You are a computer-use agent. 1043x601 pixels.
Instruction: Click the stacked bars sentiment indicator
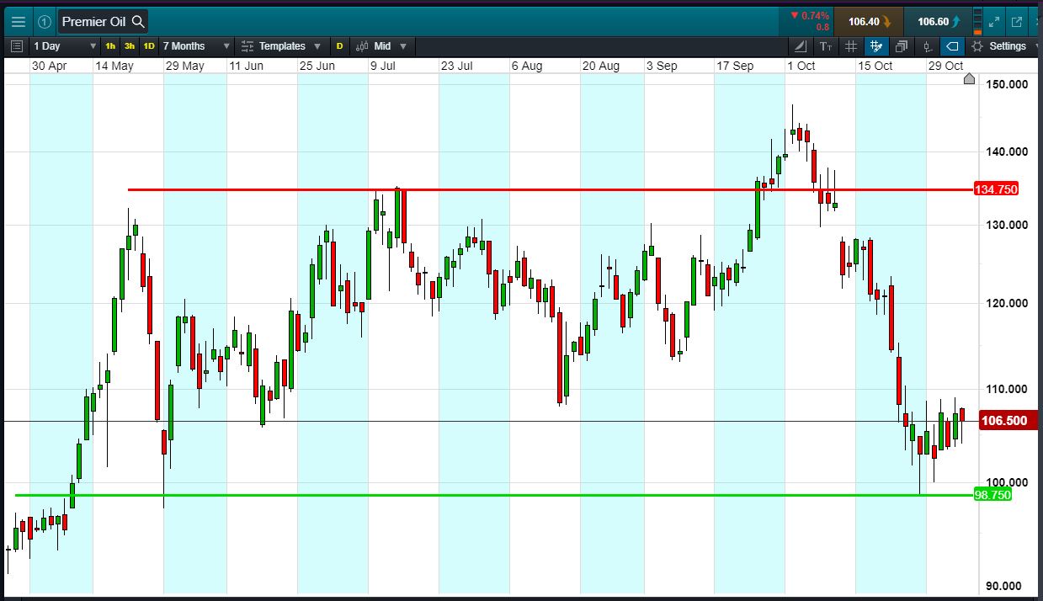click(977, 22)
